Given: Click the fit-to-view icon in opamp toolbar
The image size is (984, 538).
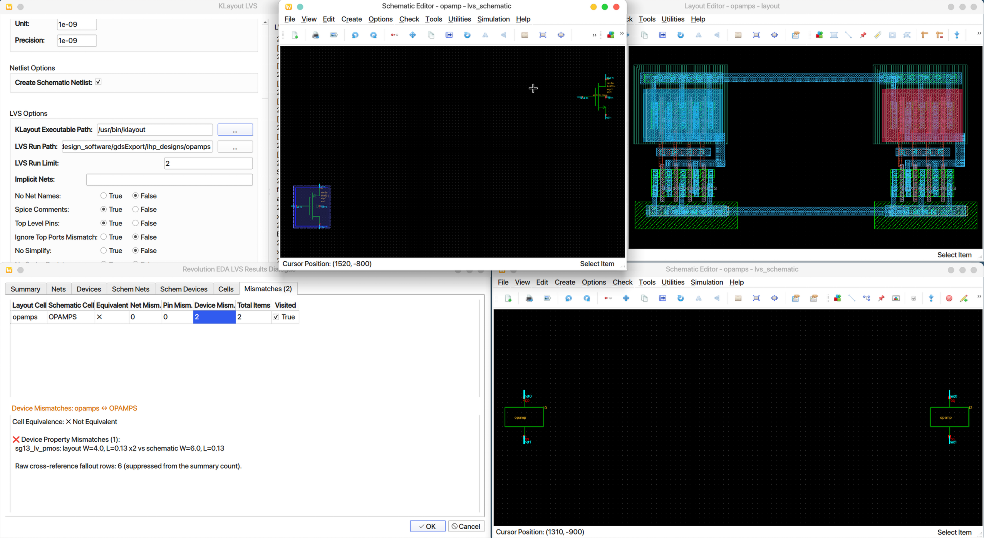Looking at the screenshot, I should [543, 35].
